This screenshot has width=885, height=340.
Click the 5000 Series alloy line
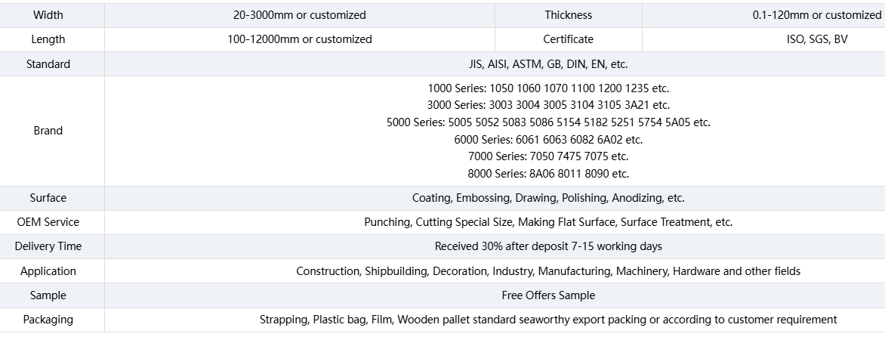(548, 122)
